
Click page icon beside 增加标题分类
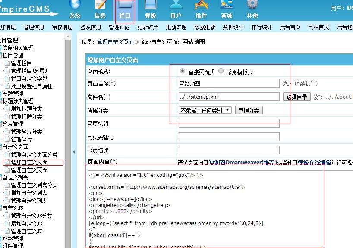7,108
